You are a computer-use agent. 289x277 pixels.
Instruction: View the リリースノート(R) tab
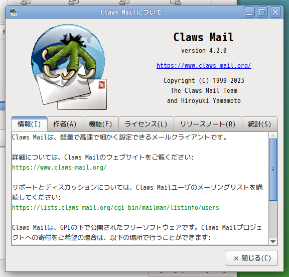coord(208,124)
